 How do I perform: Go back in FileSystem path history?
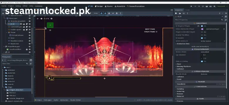point(3,60)
